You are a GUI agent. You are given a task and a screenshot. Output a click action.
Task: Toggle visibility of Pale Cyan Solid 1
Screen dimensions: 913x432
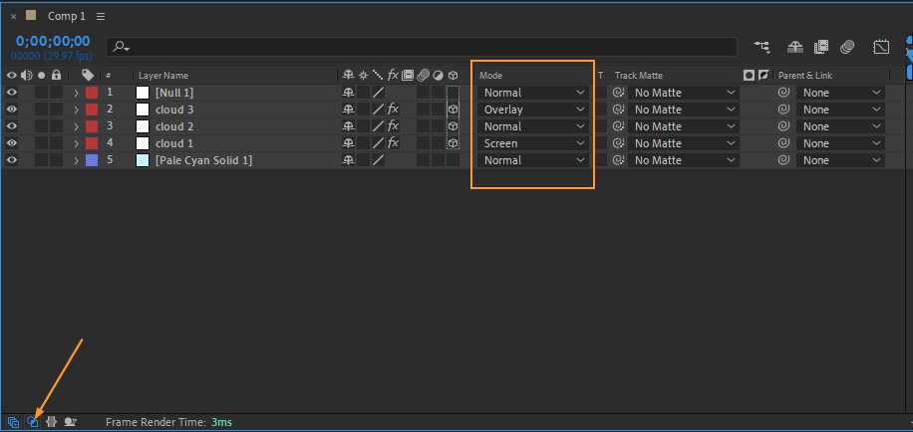(12, 160)
